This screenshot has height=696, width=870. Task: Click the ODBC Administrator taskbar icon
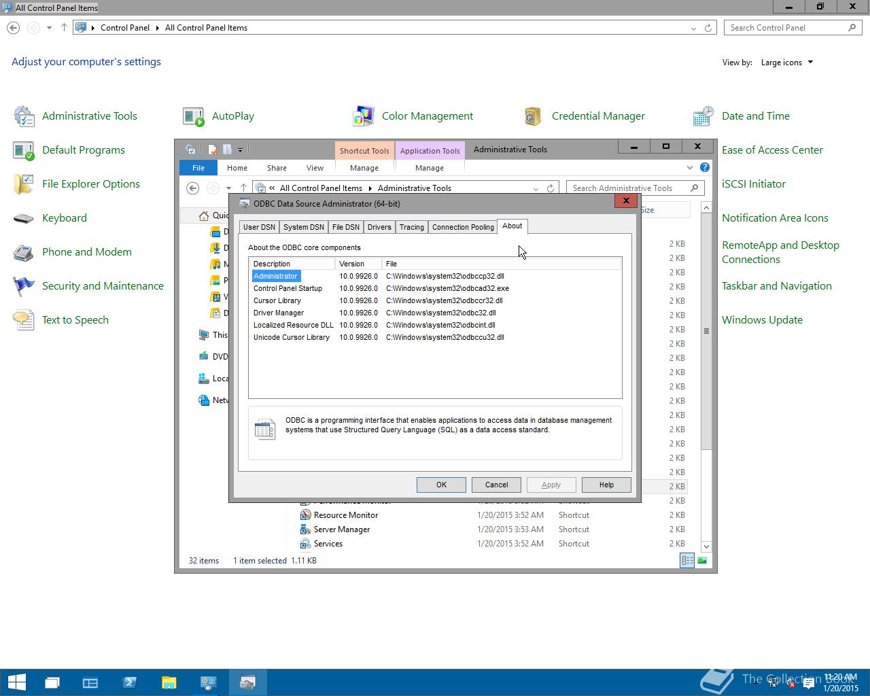coord(248,682)
